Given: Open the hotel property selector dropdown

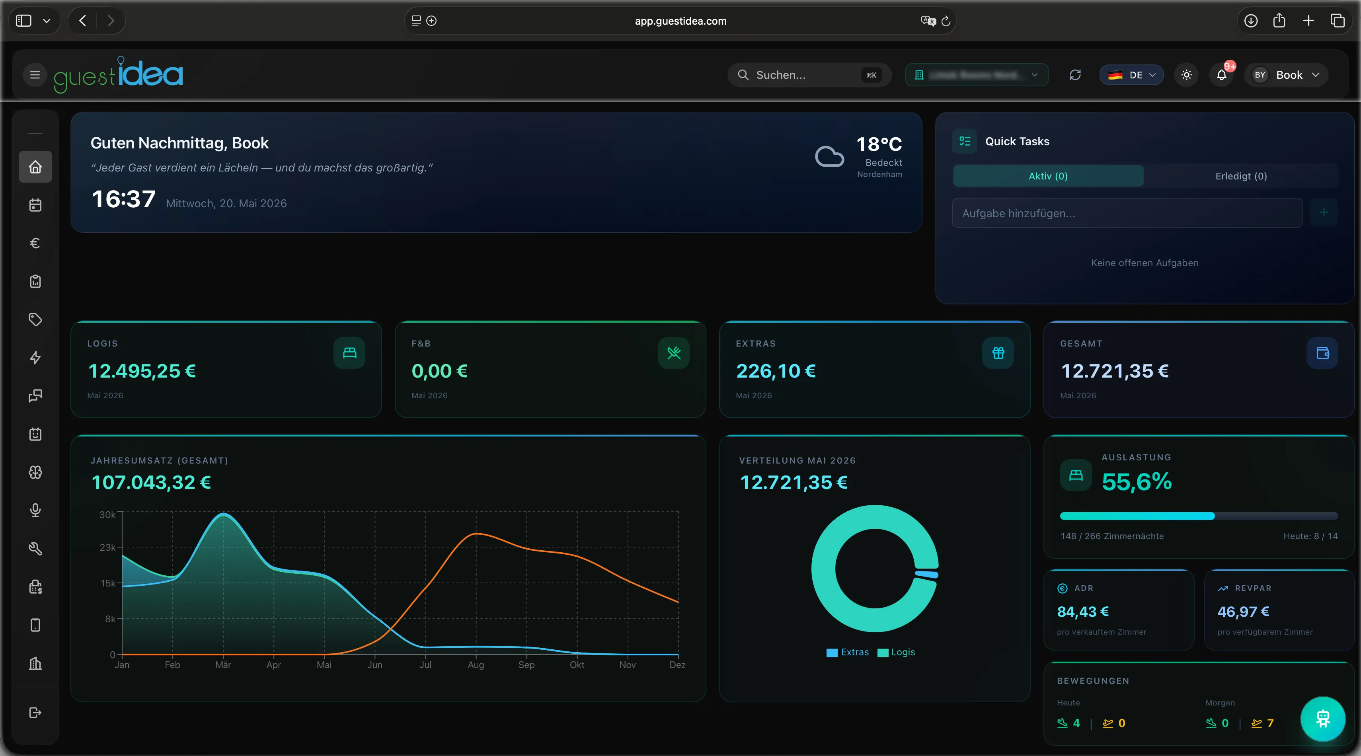Looking at the screenshot, I should coord(977,75).
